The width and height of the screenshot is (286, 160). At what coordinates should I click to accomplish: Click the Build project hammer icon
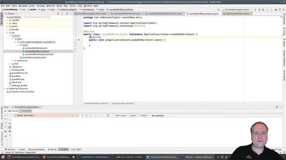point(219,10)
